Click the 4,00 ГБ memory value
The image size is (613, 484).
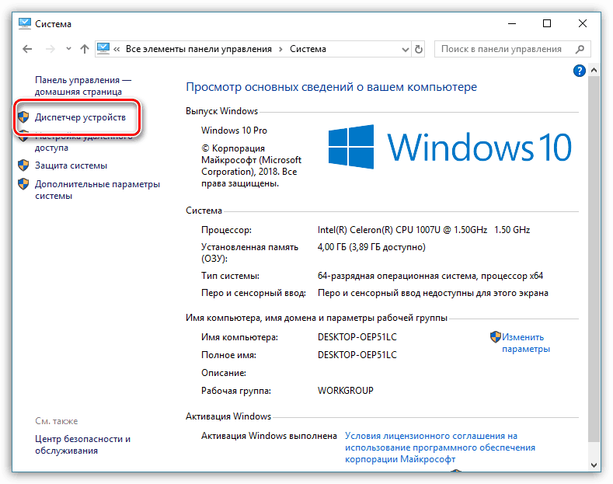click(x=371, y=247)
